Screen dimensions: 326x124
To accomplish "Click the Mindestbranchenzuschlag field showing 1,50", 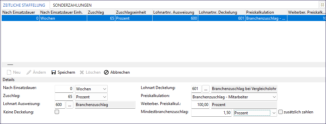I will [x=211, y=113].
